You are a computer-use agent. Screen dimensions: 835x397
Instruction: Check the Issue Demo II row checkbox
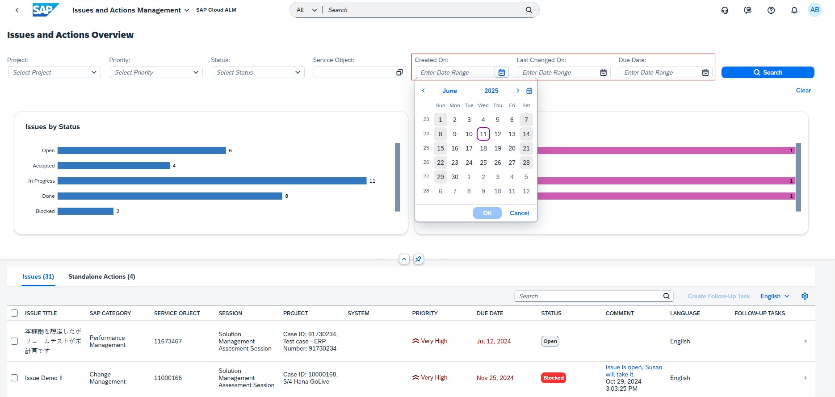[x=14, y=378]
